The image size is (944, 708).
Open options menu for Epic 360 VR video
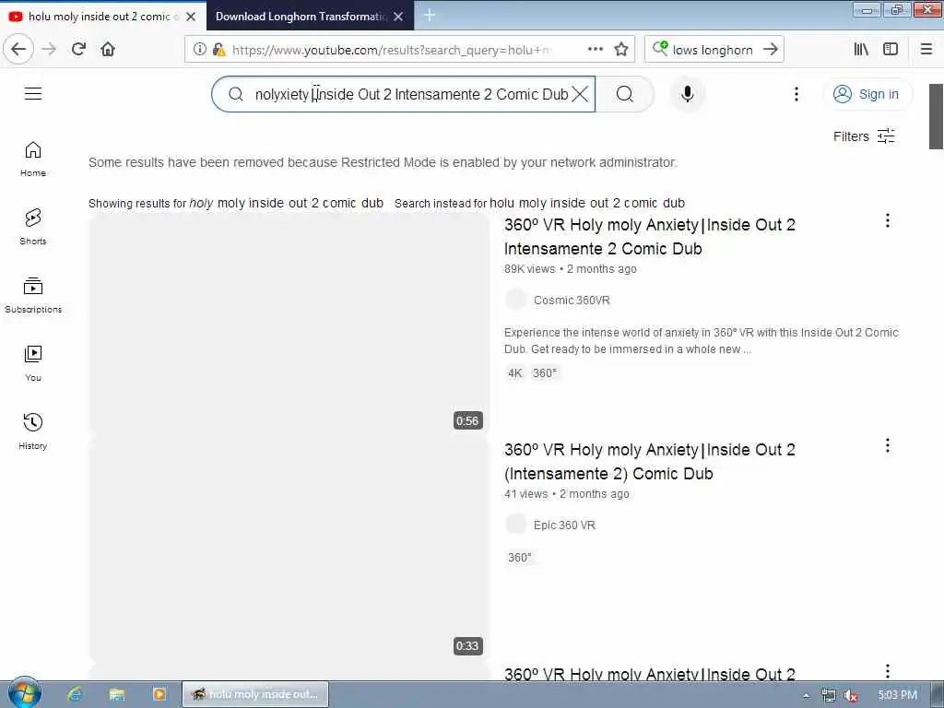tap(888, 445)
